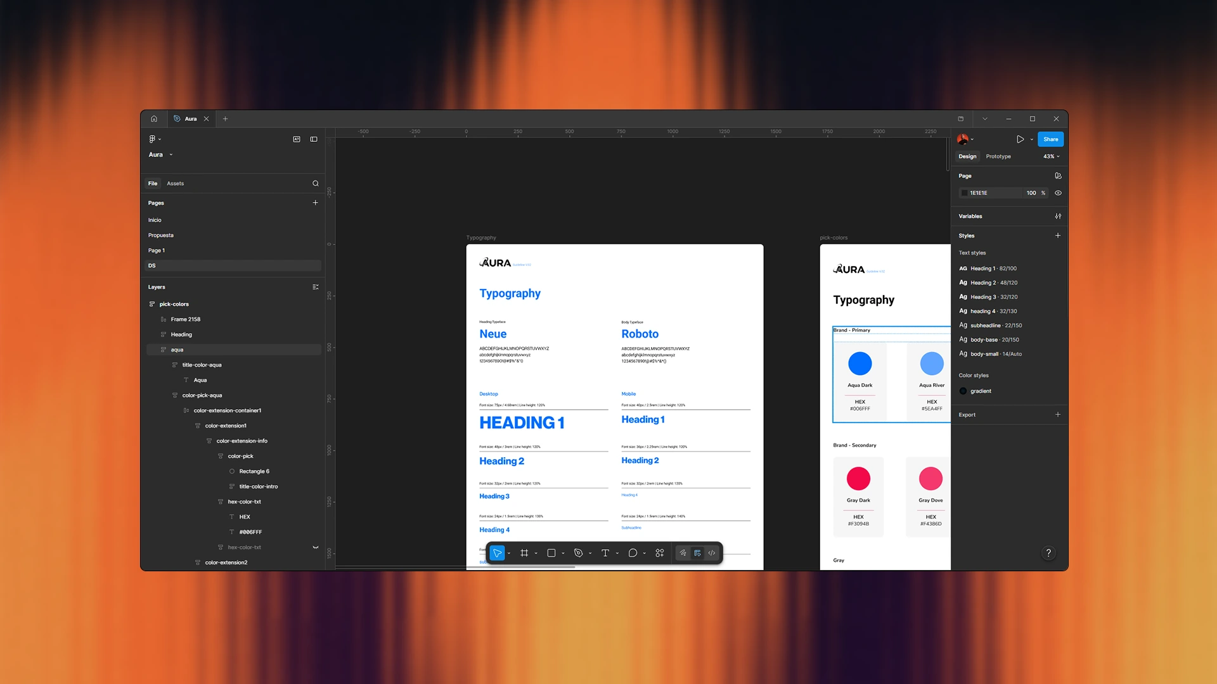Click the panel icon in title bar

(961, 118)
